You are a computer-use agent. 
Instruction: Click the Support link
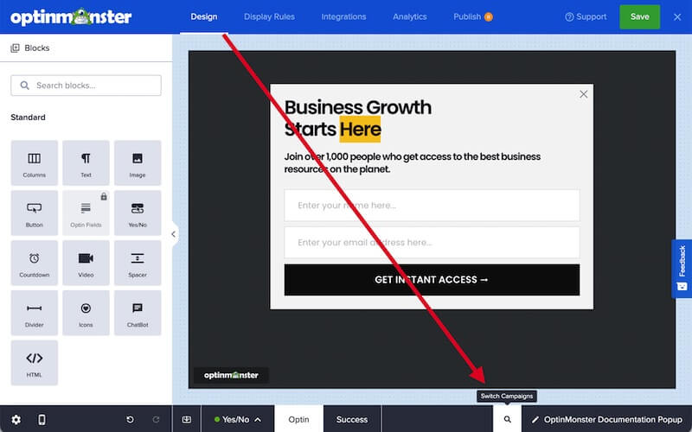586,16
